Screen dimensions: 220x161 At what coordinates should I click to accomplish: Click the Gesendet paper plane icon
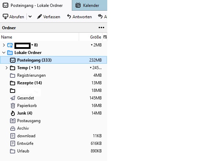tap(13, 98)
